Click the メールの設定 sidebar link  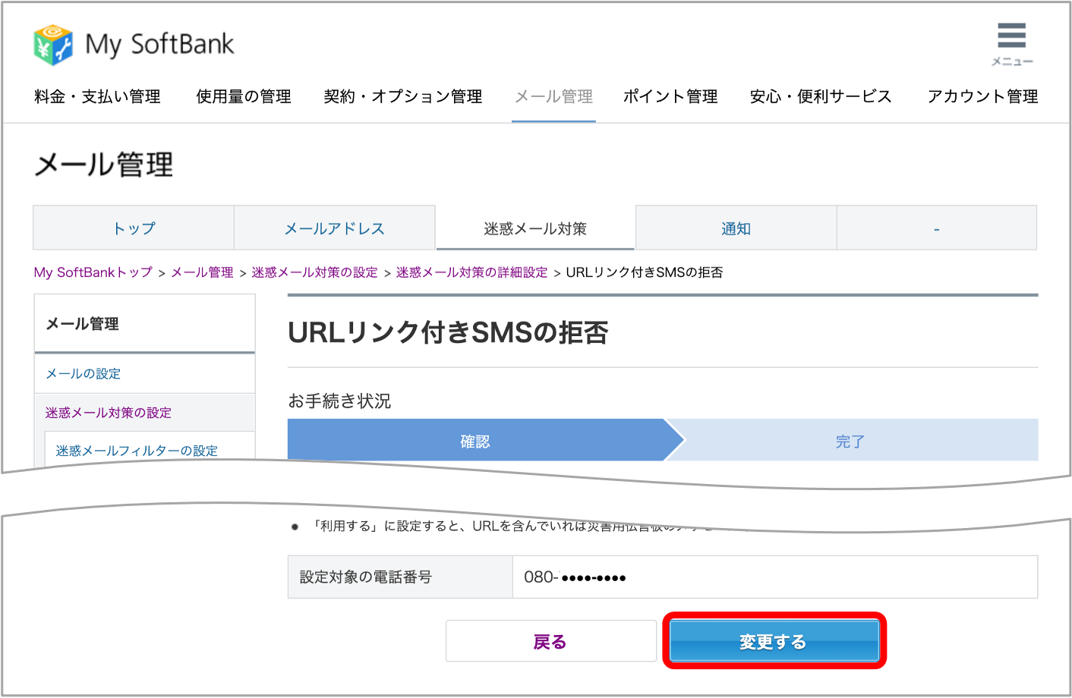pos(84,373)
